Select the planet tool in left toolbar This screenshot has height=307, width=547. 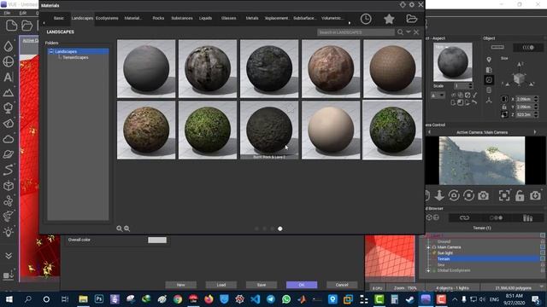tap(9, 154)
